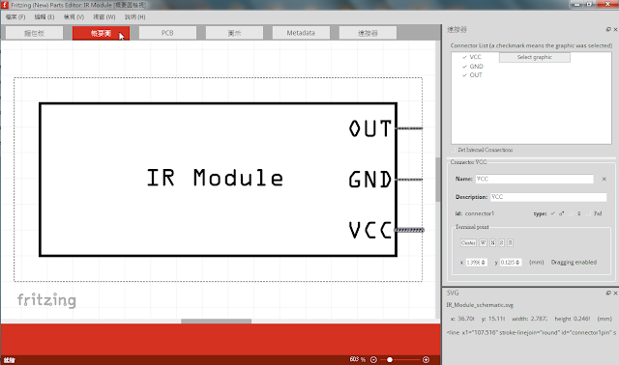Toggle the Set Internal Connections checkbox
This screenshot has width=619, height=365.
[454, 150]
